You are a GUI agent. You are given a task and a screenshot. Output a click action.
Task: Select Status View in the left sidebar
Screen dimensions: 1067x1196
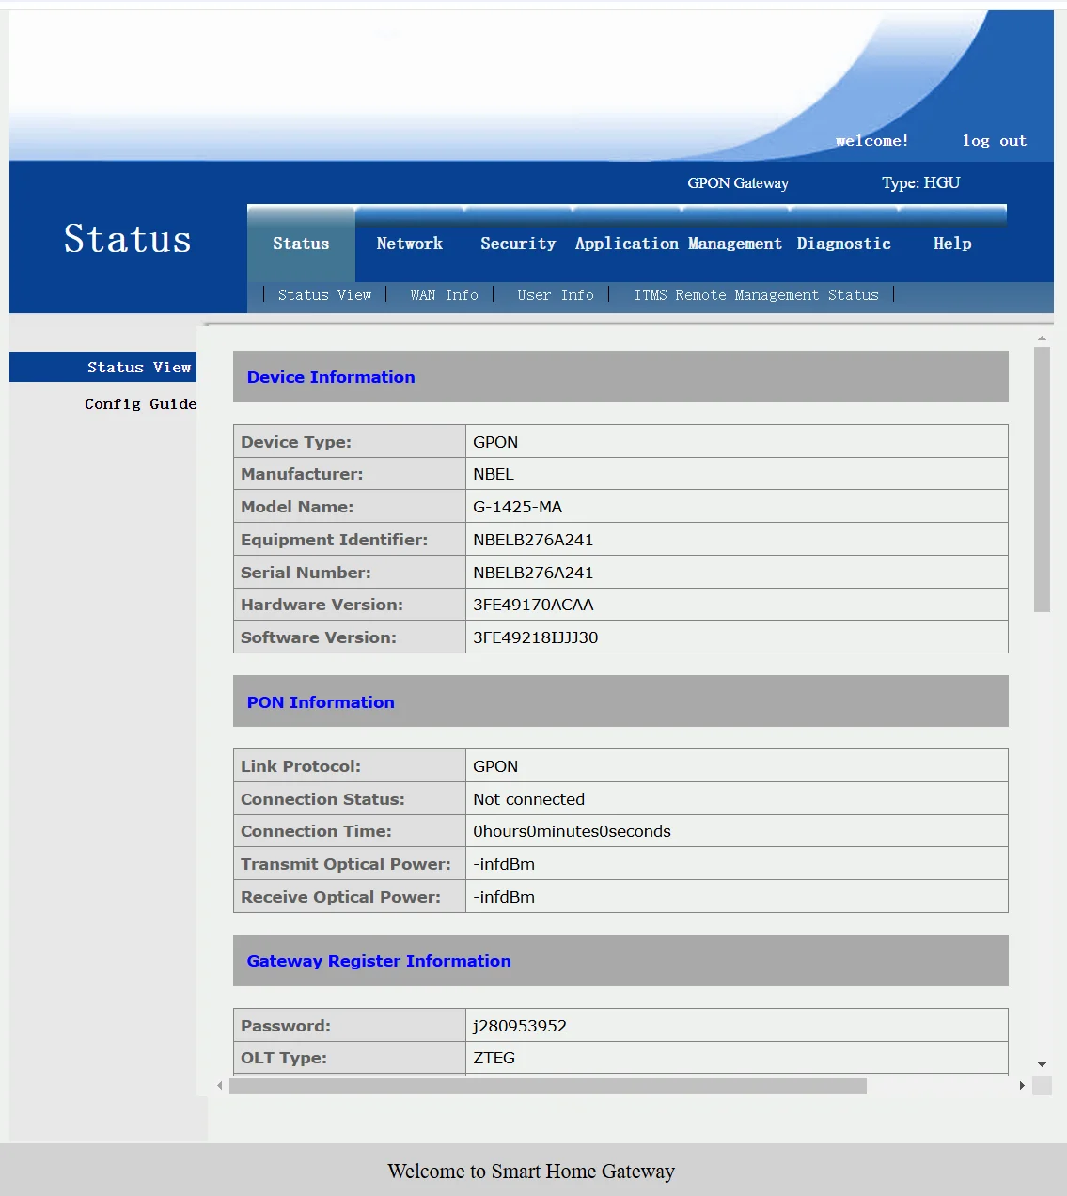[x=138, y=368]
